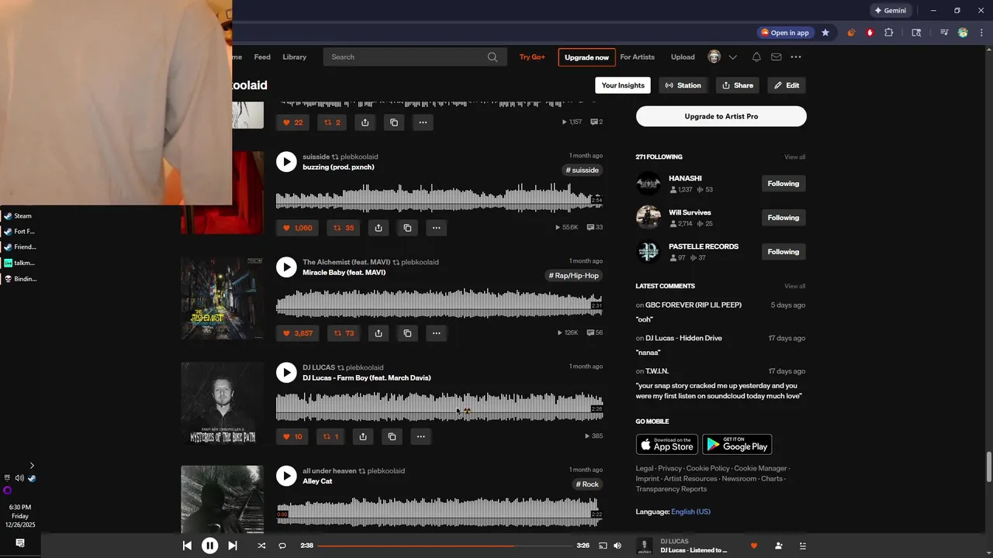This screenshot has width=993, height=558.
Task: Share the Farm Boy track
Action: (363, 436)
